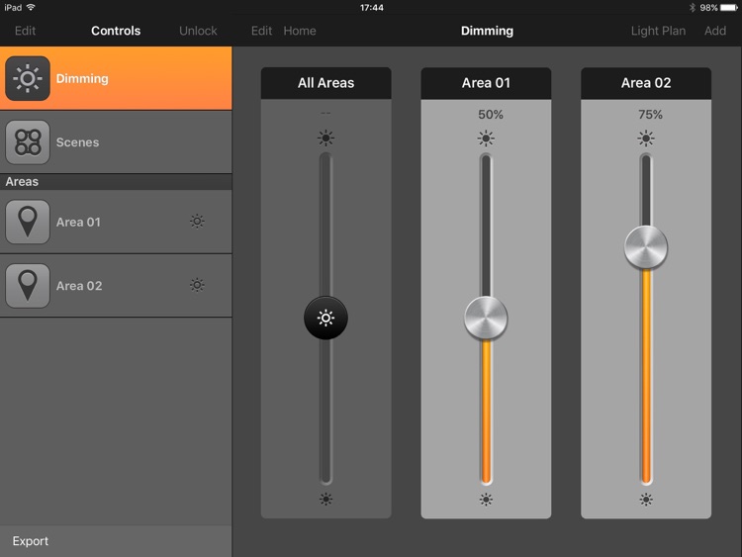Screen dimensions: 742x557
Task: Click the Area 01 silver slider knob
Action: coord(486,318)
